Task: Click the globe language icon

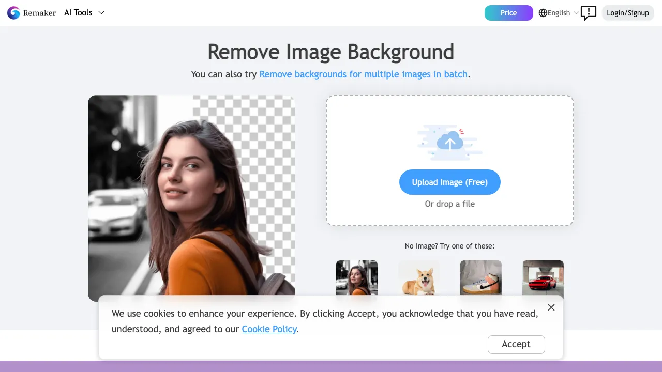Action: point(542,12)
